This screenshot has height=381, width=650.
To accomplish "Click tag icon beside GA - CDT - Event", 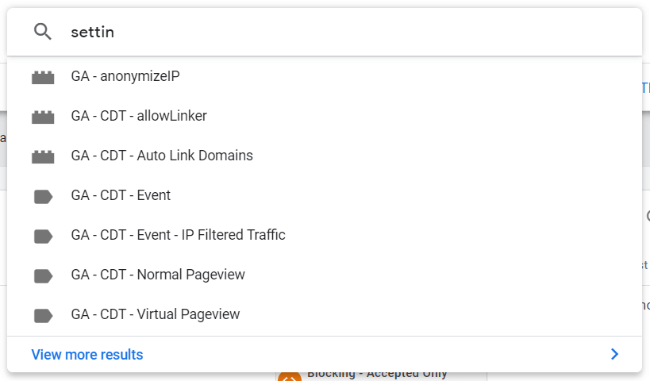I will (43, 197).
